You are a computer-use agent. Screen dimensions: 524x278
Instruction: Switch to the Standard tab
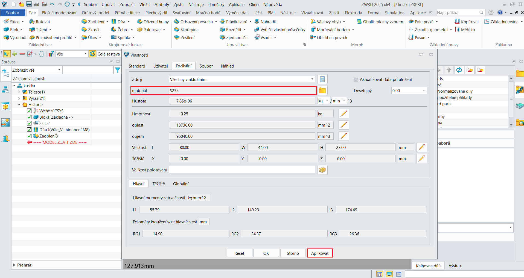pos(137,66)
